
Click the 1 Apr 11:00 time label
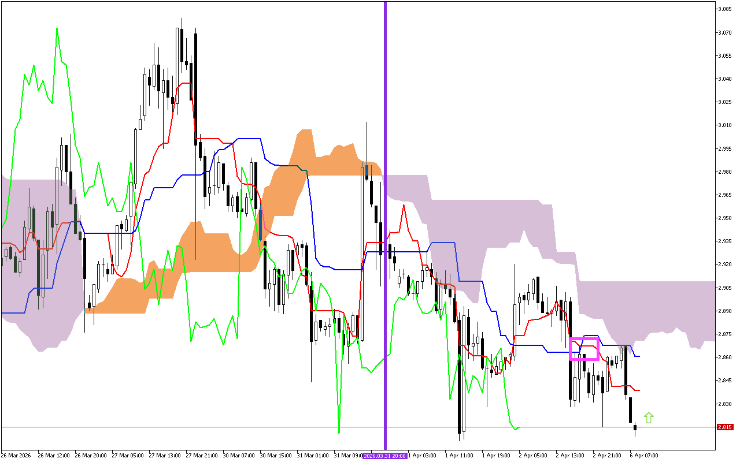coord(459,456)
